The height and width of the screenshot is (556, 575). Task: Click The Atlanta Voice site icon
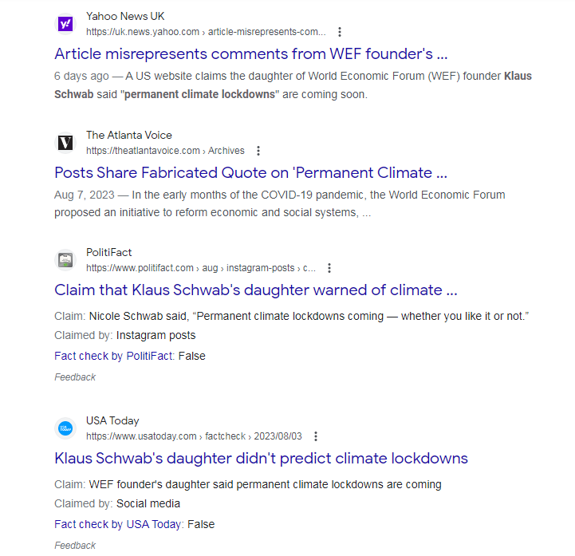coord(65,143)
